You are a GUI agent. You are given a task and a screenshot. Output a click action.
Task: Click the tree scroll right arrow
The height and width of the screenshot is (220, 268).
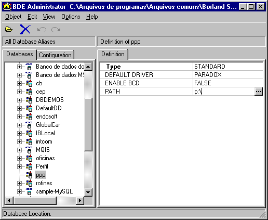(80, 201)
